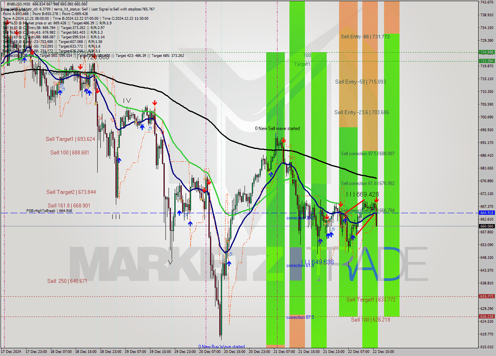Select the 'Sell Entry -50 | 715.093' label
The height and width of the screenshot is (356, 496).
pyautogui.click(x=360, y=82)
